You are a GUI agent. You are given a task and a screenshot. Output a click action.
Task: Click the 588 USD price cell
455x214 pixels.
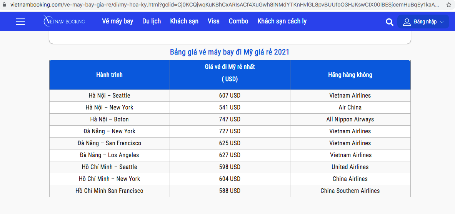click(230, 191)
